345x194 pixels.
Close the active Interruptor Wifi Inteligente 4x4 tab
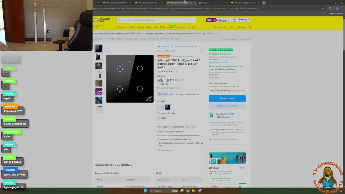pyautogui.click(x=195, y=3)
